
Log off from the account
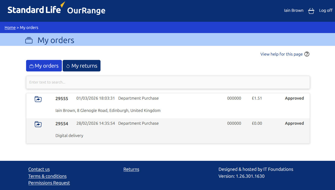click(326, 10)
